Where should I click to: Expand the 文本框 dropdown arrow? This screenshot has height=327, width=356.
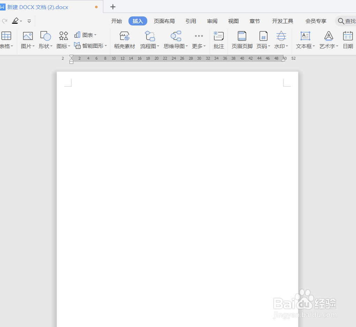pos(314,46)
